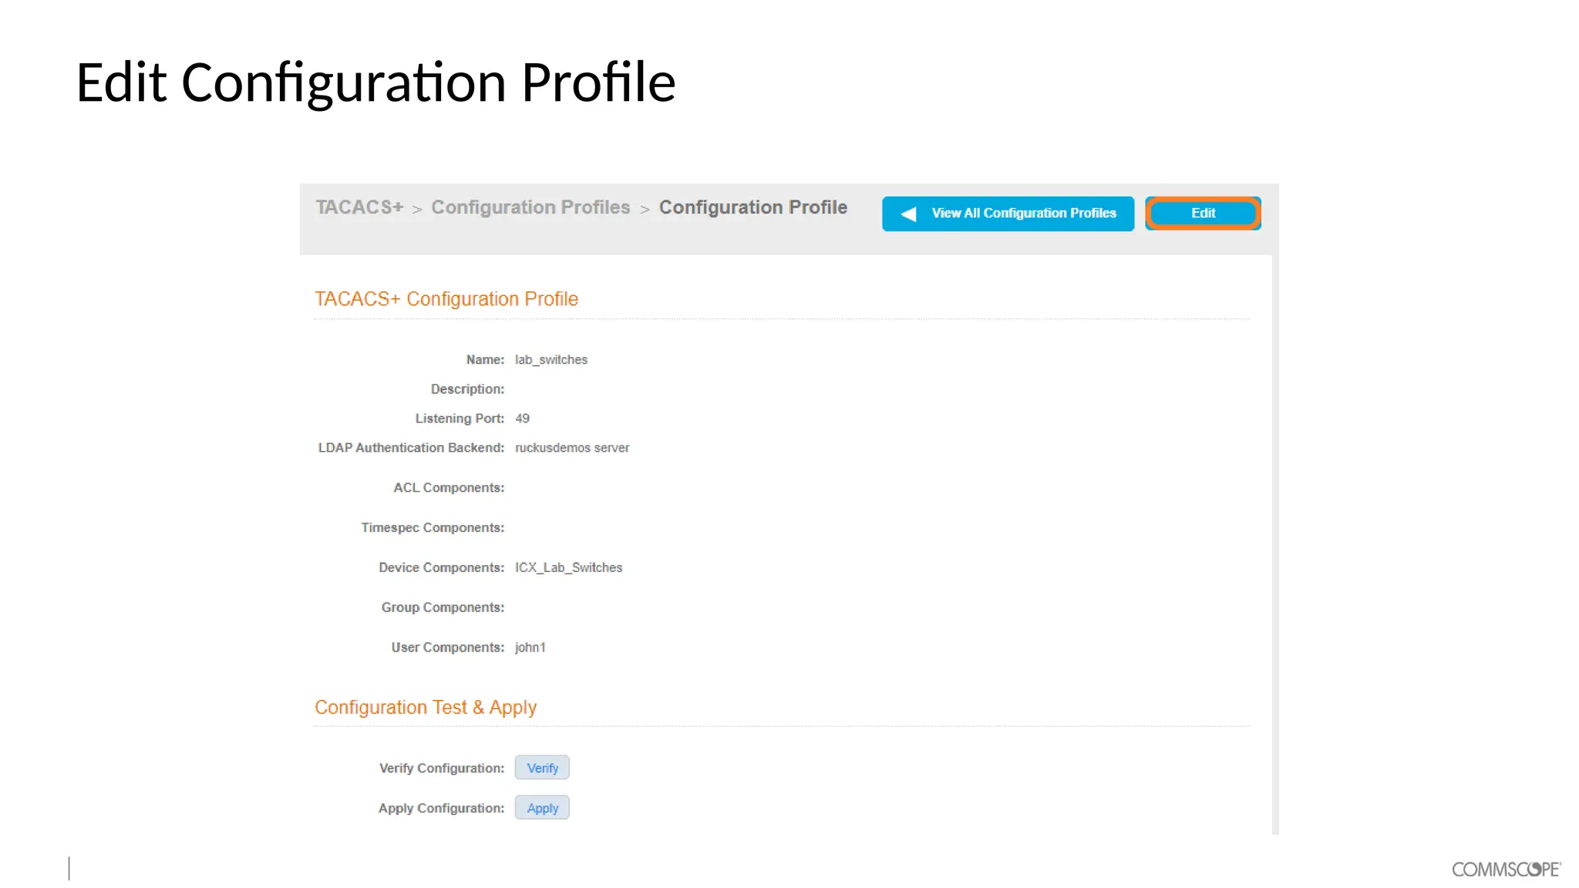Click the vertical scrollbar on the panel
Image resolution: width=1579 pixels, height=888 pixels.
[1275, 544]
